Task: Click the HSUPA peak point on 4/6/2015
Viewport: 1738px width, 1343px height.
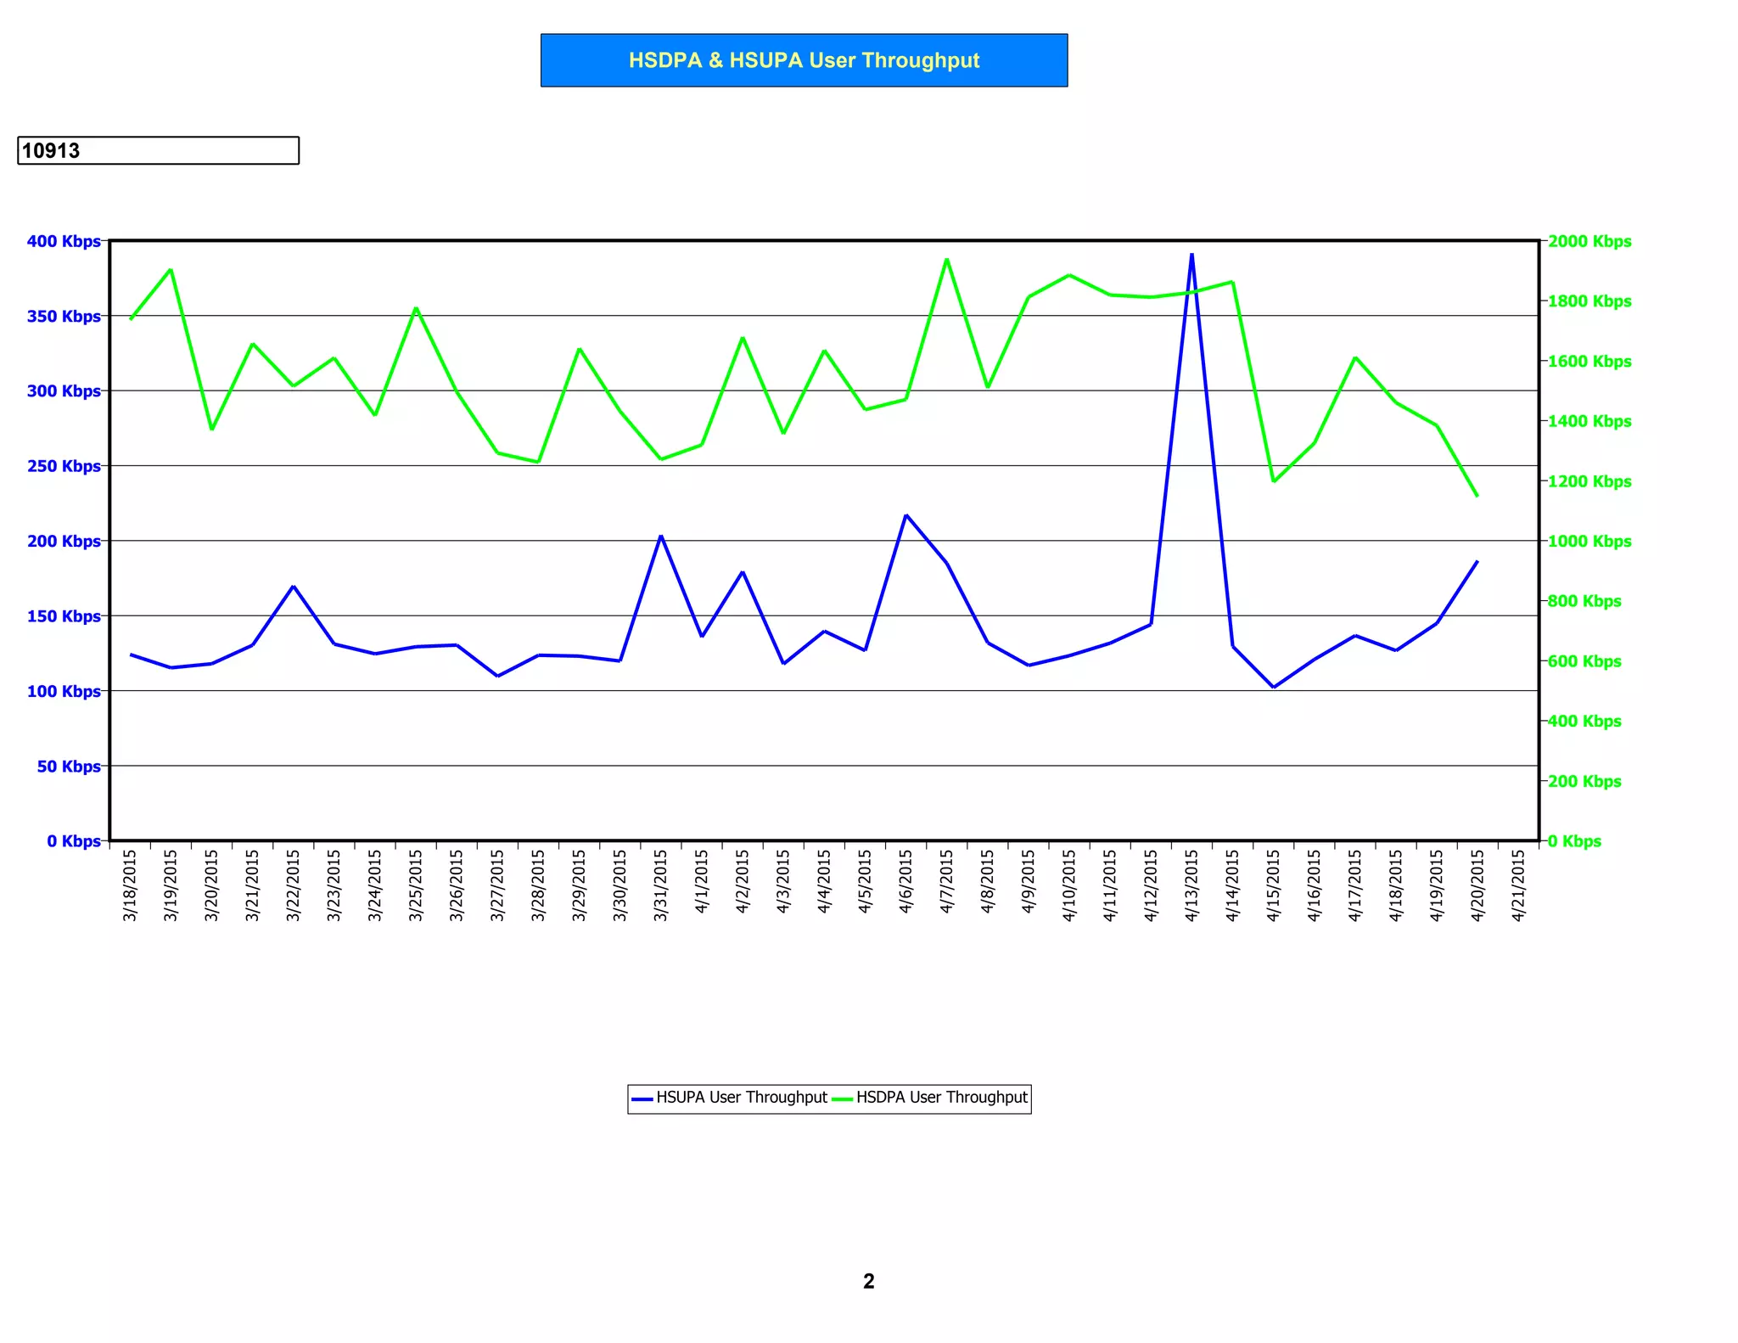Action: pyautogui.click(x=905, y=515)
